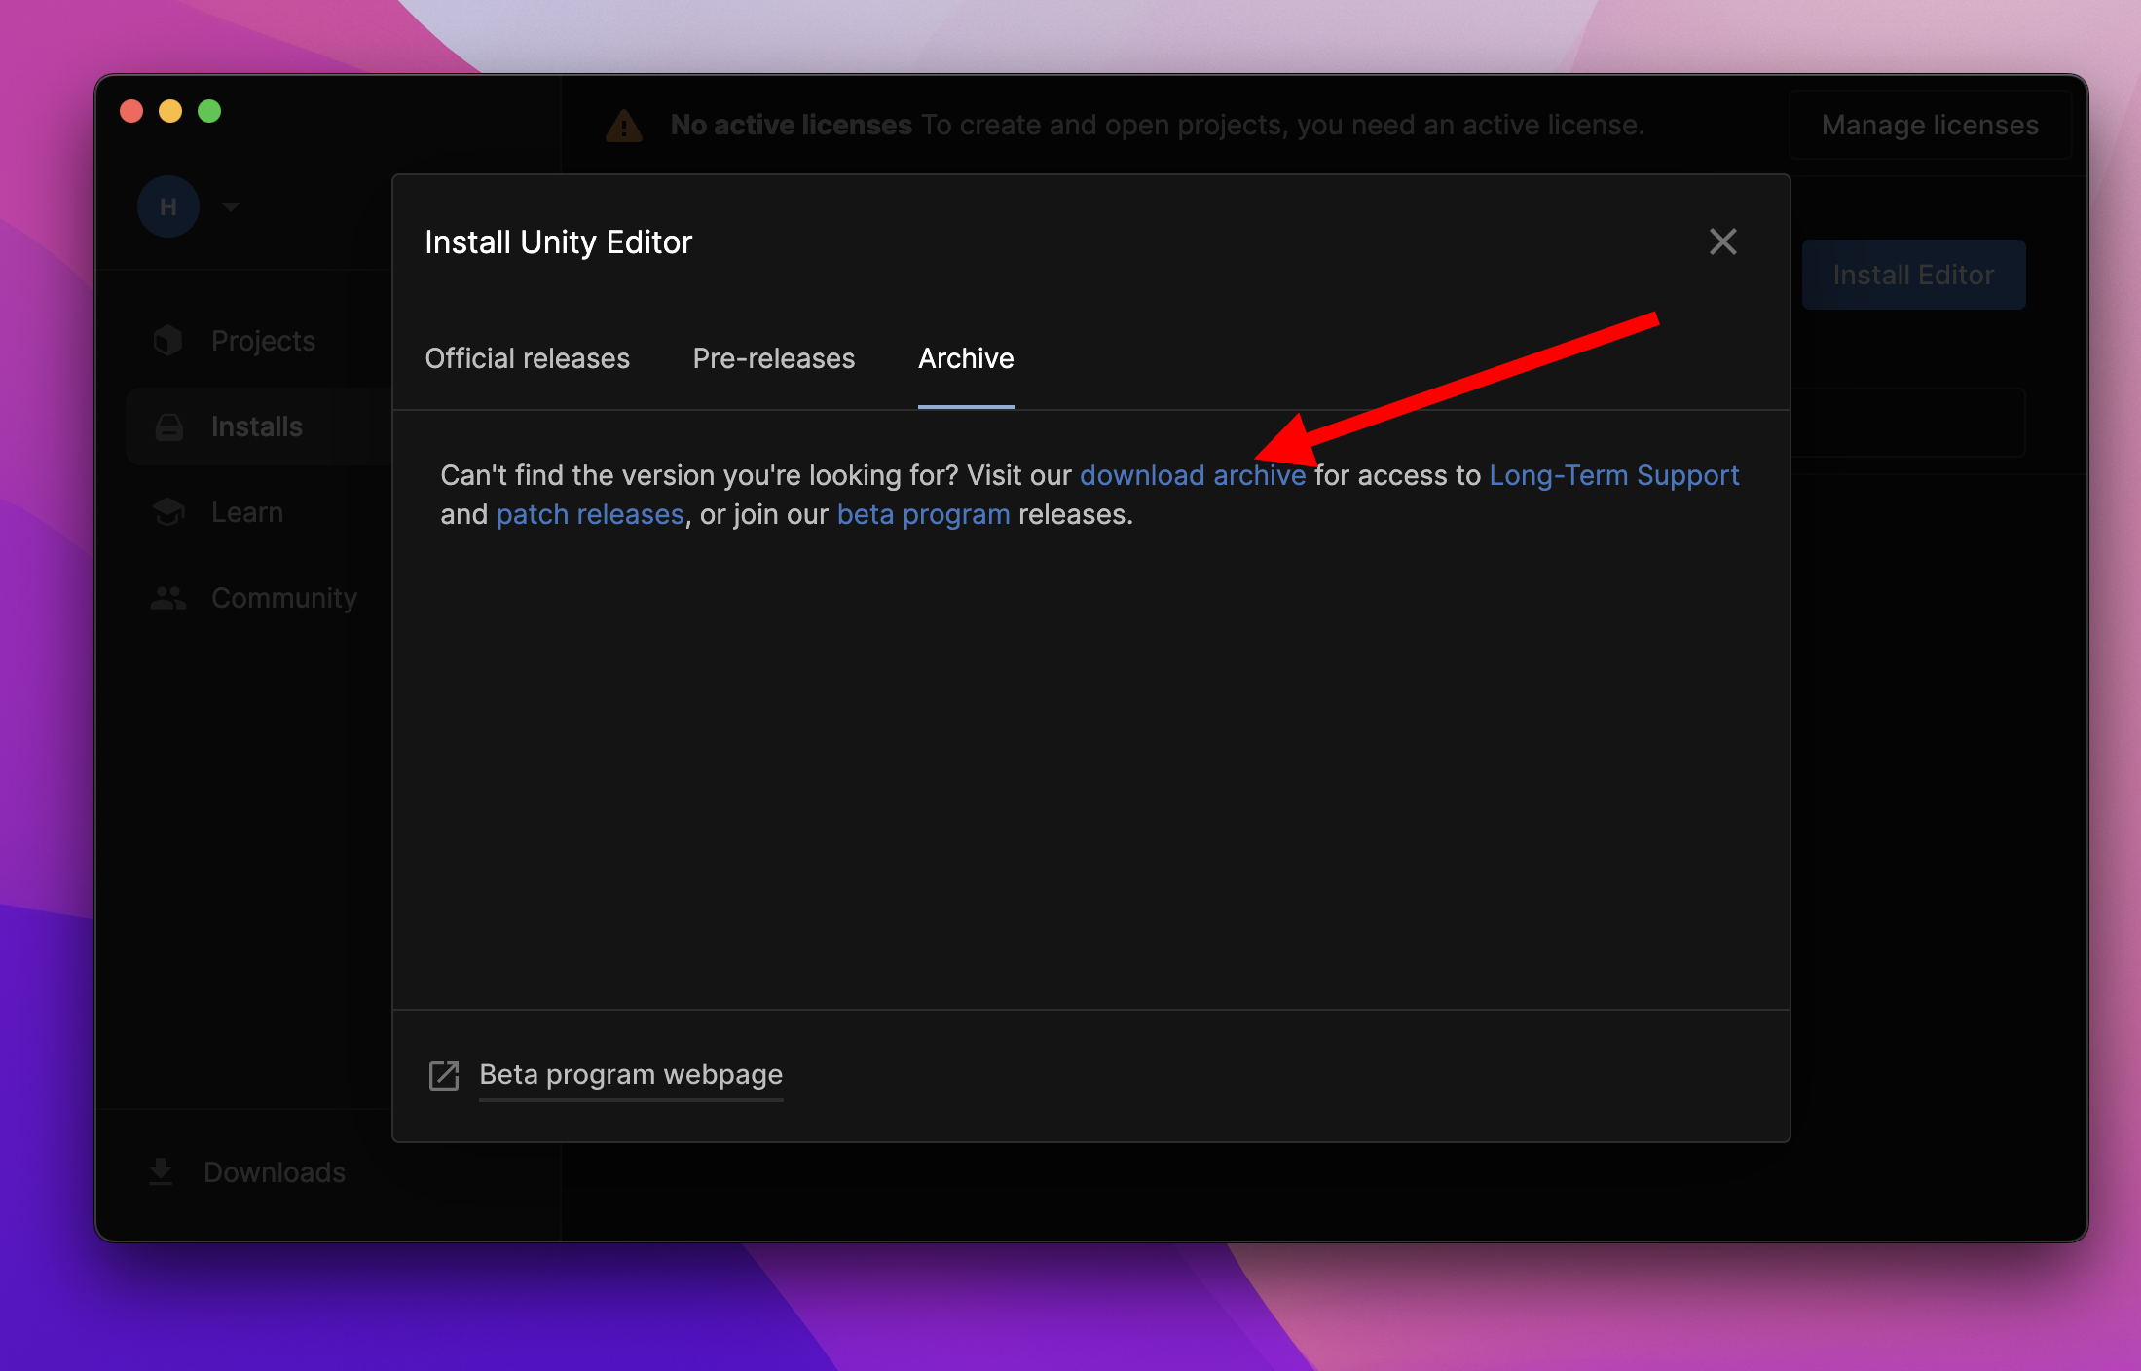
Task: Click the H account avatar
Action: pos(168,206)
